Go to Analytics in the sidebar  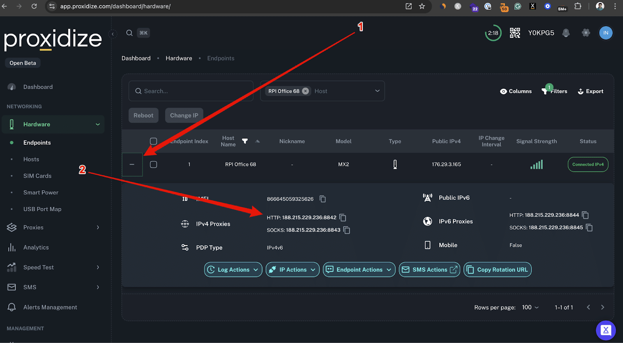[36, 247]
